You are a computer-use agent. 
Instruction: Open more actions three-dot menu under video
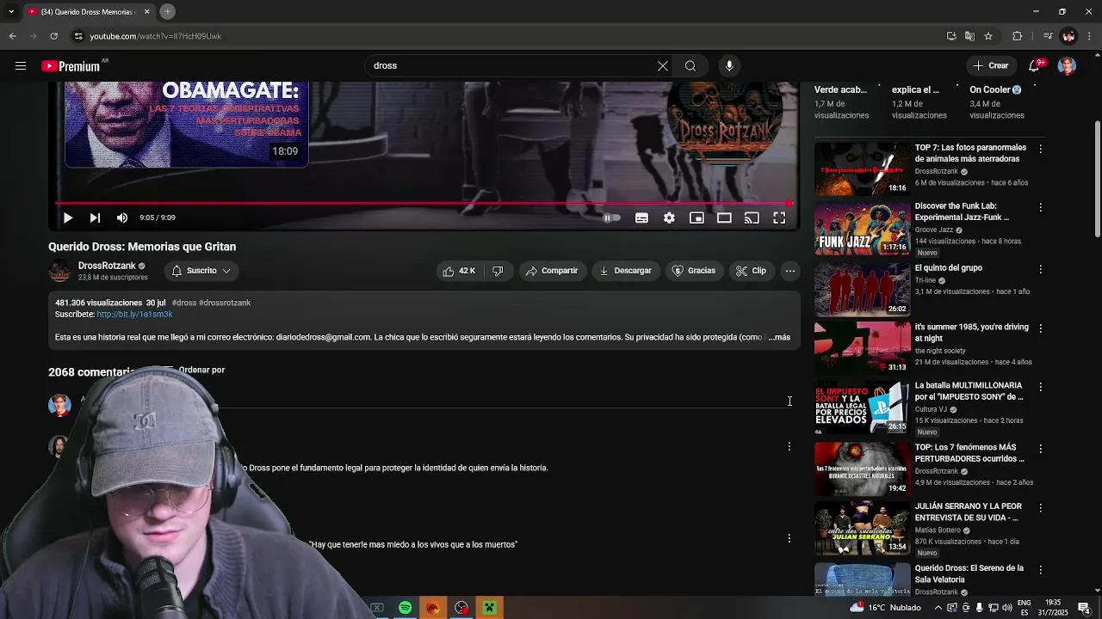789,271
